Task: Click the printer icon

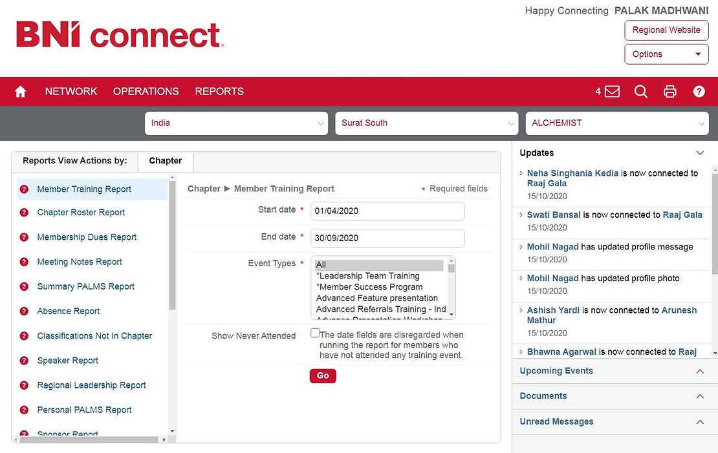Action: click(670, 92)
